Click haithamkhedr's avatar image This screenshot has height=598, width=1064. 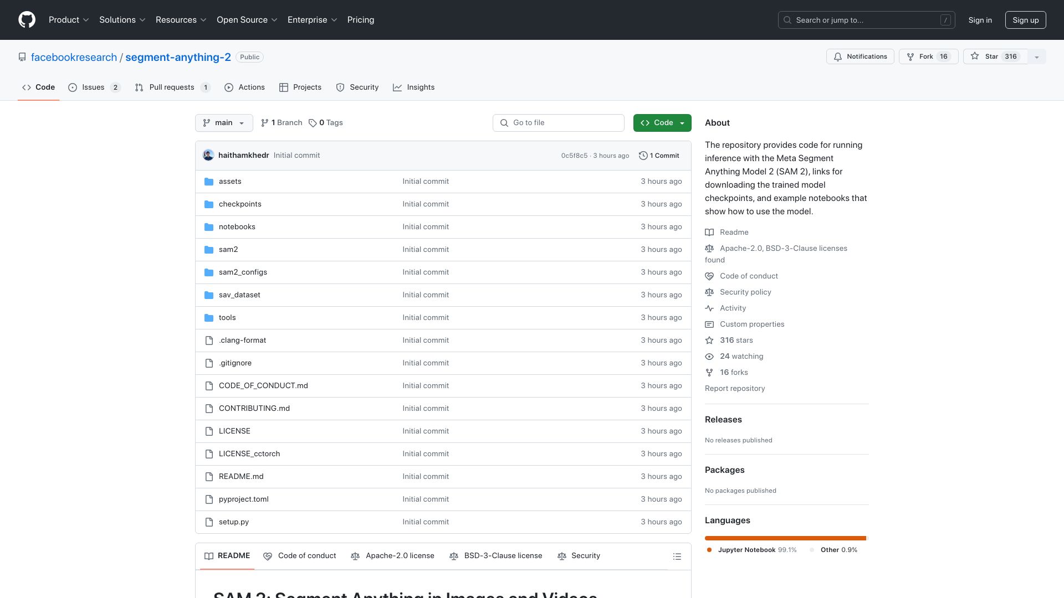pyautogui.click(x=208, y=155)
